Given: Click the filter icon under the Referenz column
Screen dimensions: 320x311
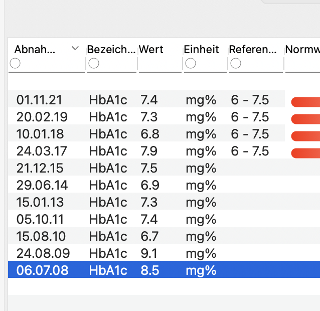Looking at the screenshot, I should tap(235, 63).
